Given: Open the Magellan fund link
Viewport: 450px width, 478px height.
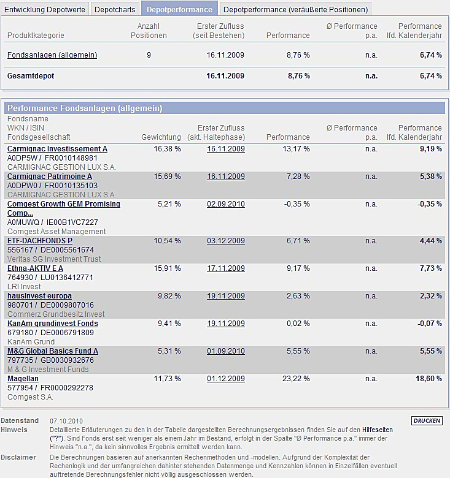Looking at the screenshot, I should (x=23, y=379).
